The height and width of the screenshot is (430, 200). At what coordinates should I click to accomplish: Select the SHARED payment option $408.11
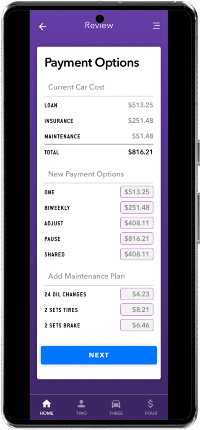pyautogui.click(x=137, y=254)
